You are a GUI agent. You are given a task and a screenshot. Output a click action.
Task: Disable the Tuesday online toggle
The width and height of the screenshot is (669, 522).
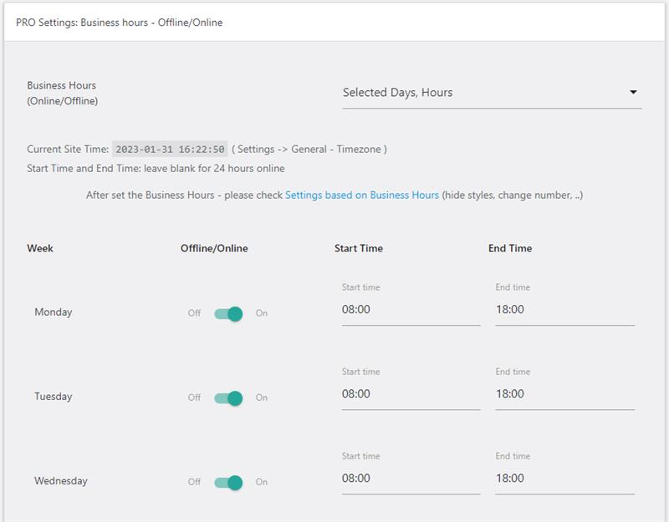228,398
